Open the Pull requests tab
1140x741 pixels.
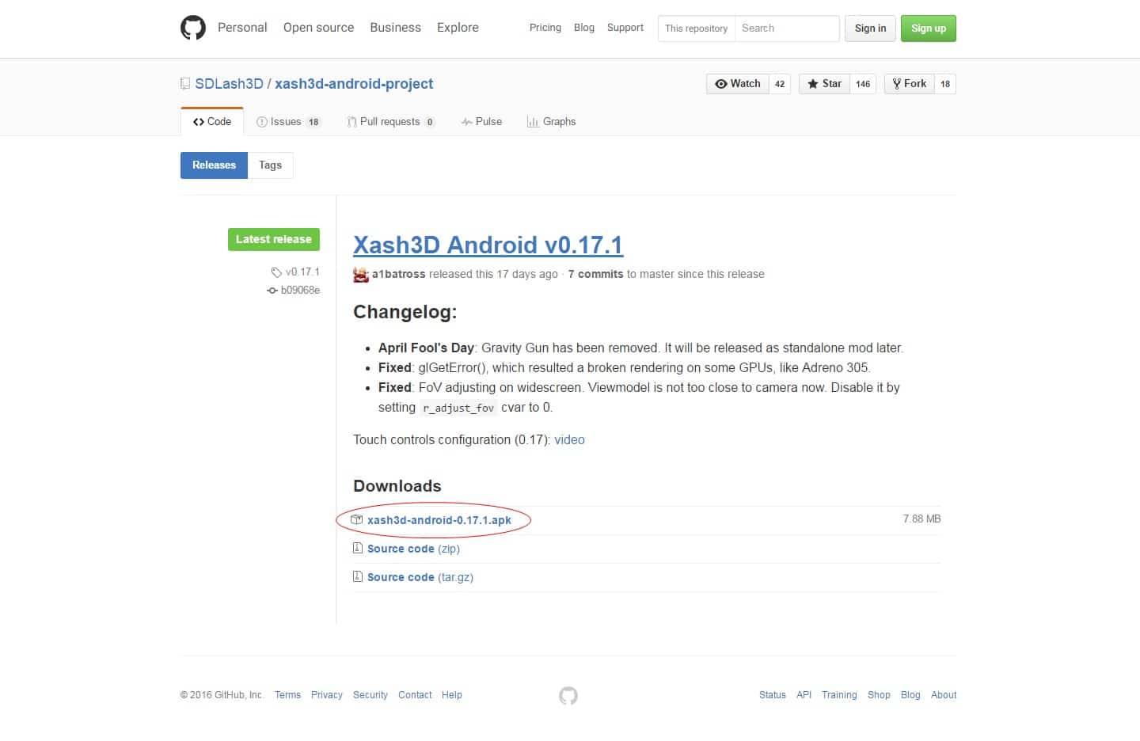click(390, 122)
